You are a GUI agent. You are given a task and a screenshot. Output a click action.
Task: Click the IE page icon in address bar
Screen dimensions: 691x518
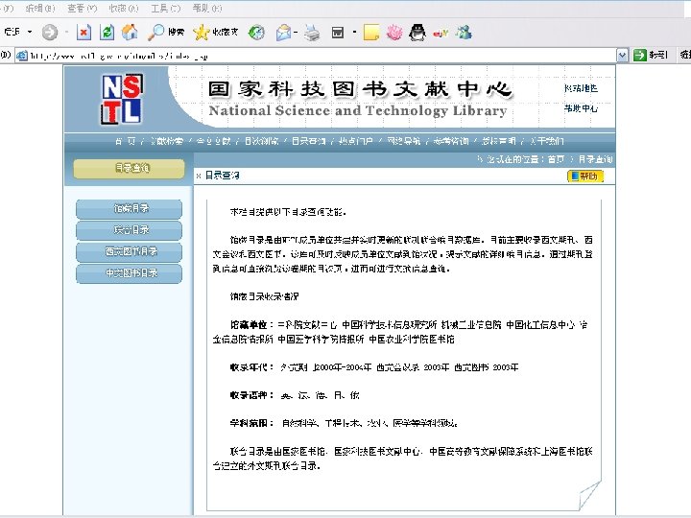pyautogui.click(x=21, y=56)
